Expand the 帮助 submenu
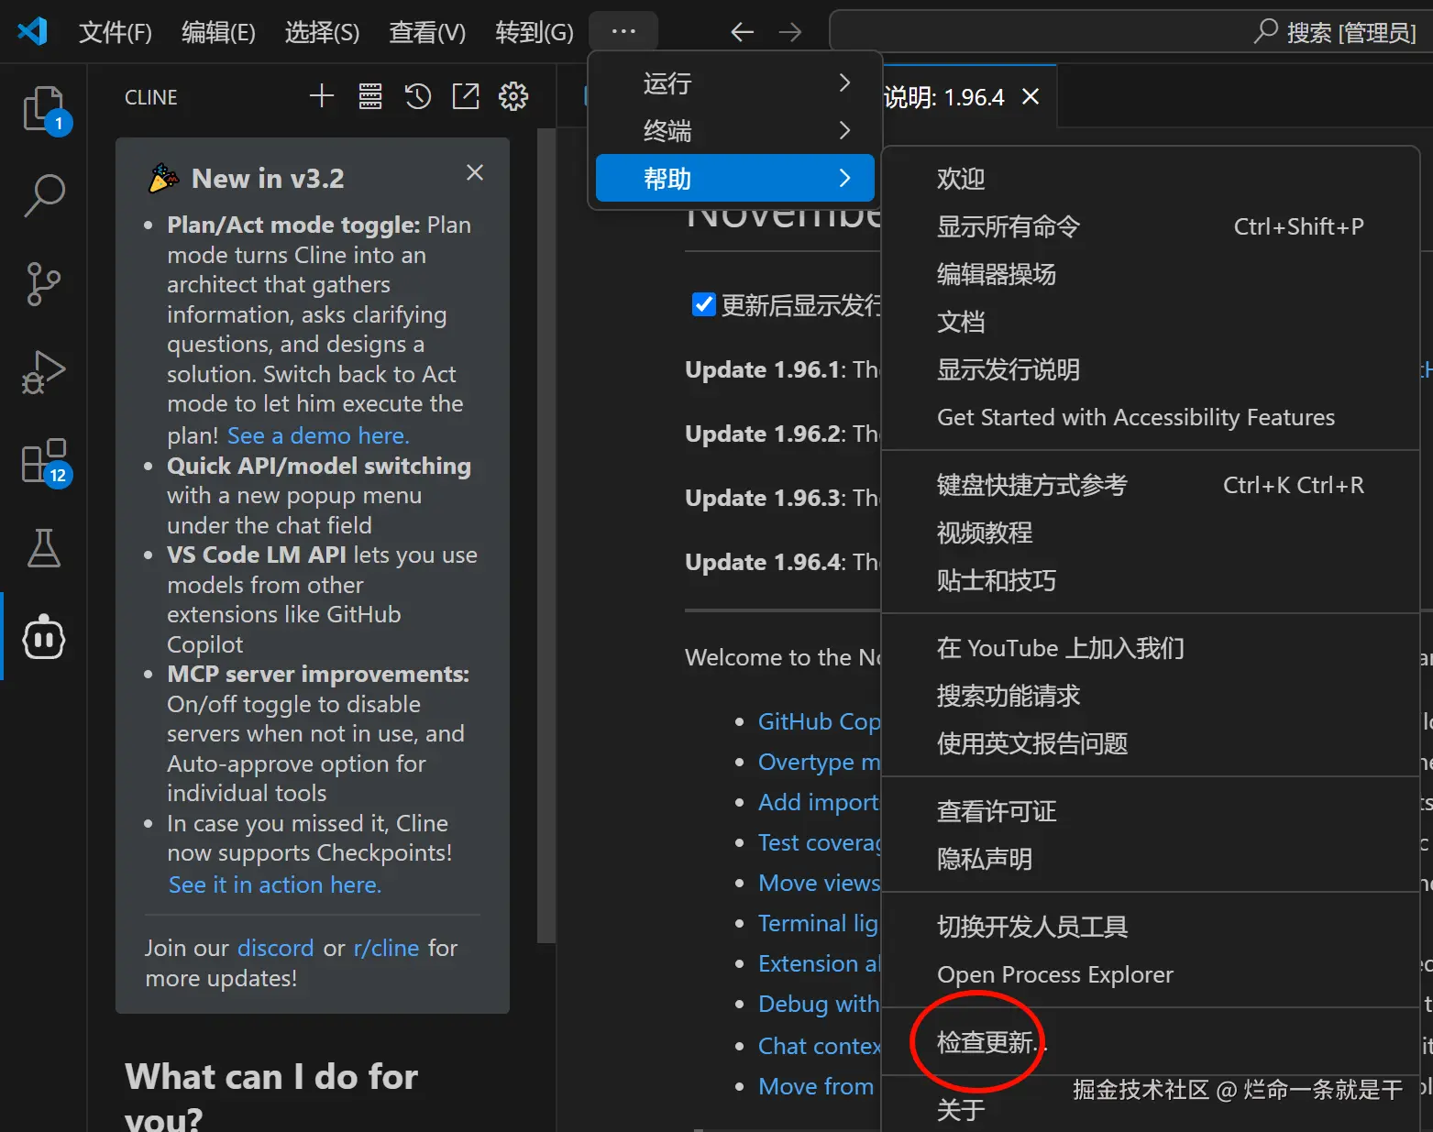1433x1132 pixels. [735, 178]
